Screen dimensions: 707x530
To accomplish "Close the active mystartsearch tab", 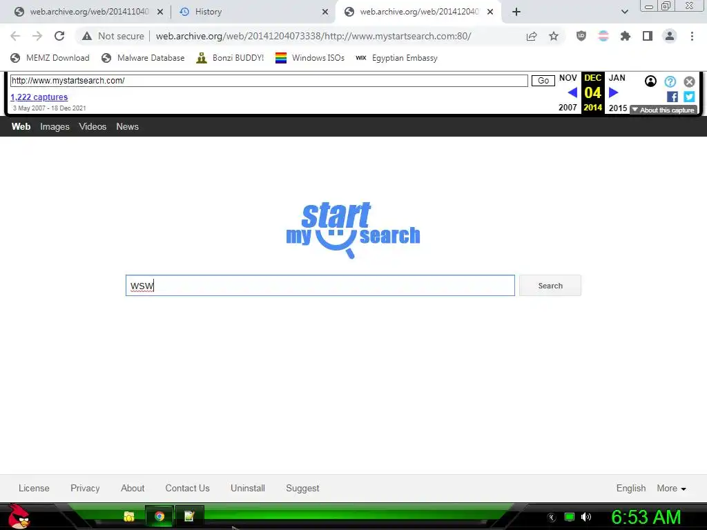I will (x=490, y=12).
